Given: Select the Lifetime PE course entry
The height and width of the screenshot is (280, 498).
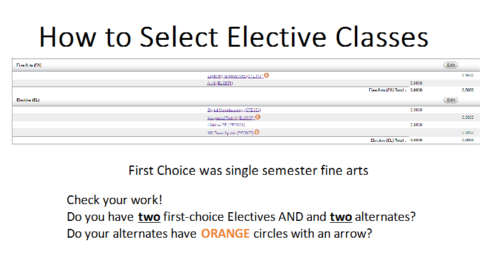Looking at the screenshot, I should pos(226,125).
